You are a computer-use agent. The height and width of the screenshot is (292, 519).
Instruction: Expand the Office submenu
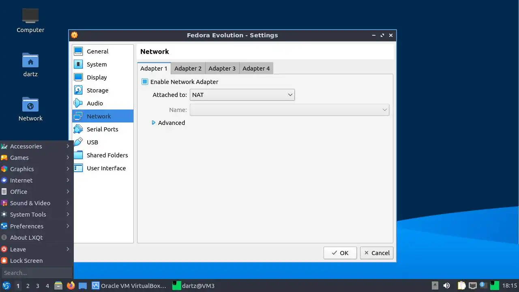point(36,192)
